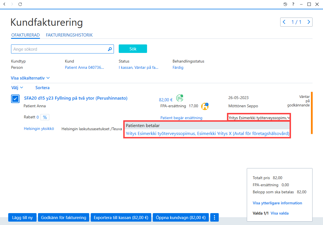Click the FPA-ersättning 17,00 text in row
The height and width of the screenshot is (225, 323).
(x=179, y=106)
